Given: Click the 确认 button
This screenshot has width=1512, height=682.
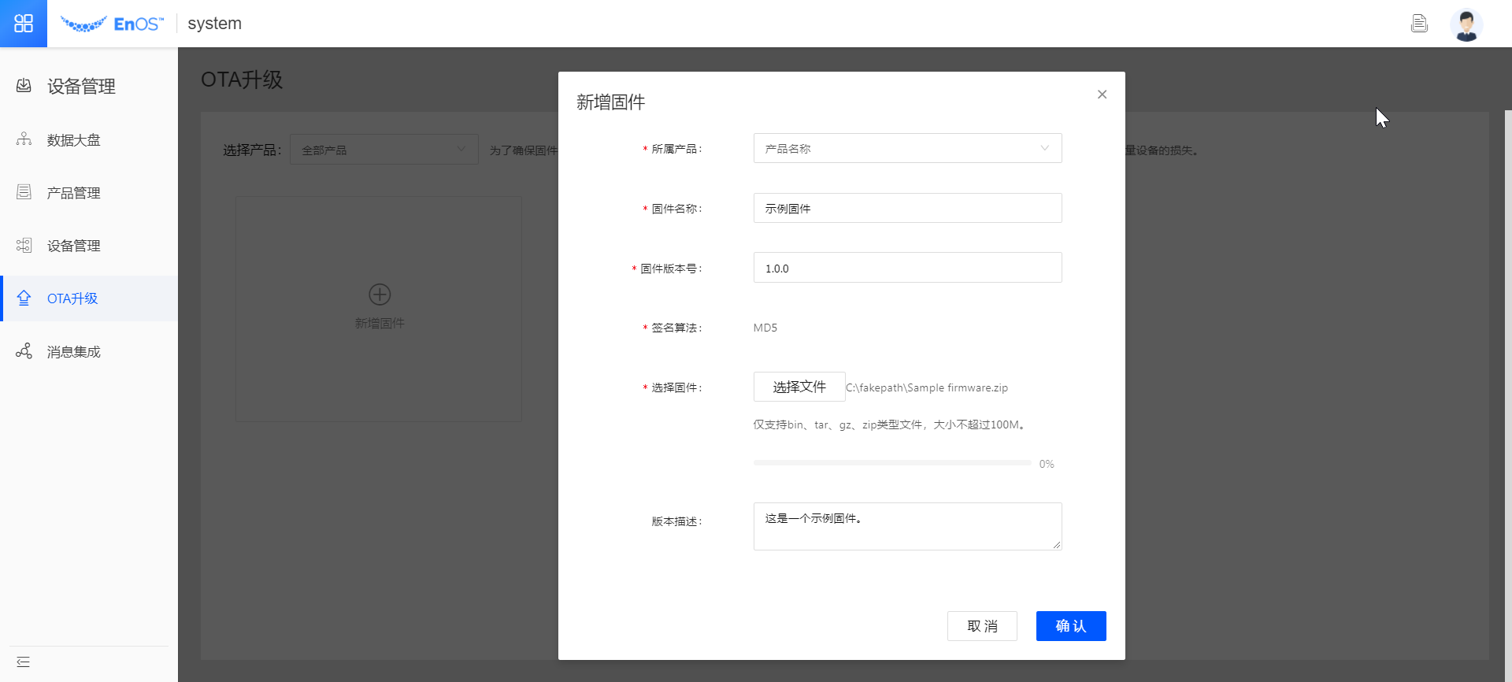Looking at the screenshot, I should point(1071,626).
